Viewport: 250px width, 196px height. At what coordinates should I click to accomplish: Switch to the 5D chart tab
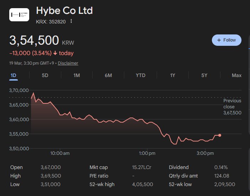tap(45, 75)
